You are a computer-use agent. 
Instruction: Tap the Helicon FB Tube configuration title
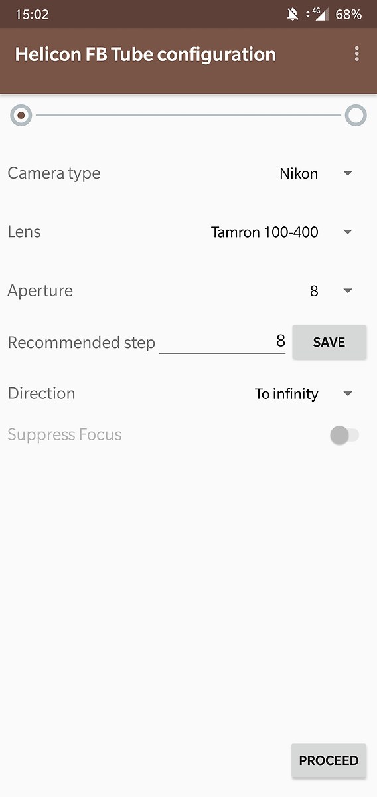[145, 54]
